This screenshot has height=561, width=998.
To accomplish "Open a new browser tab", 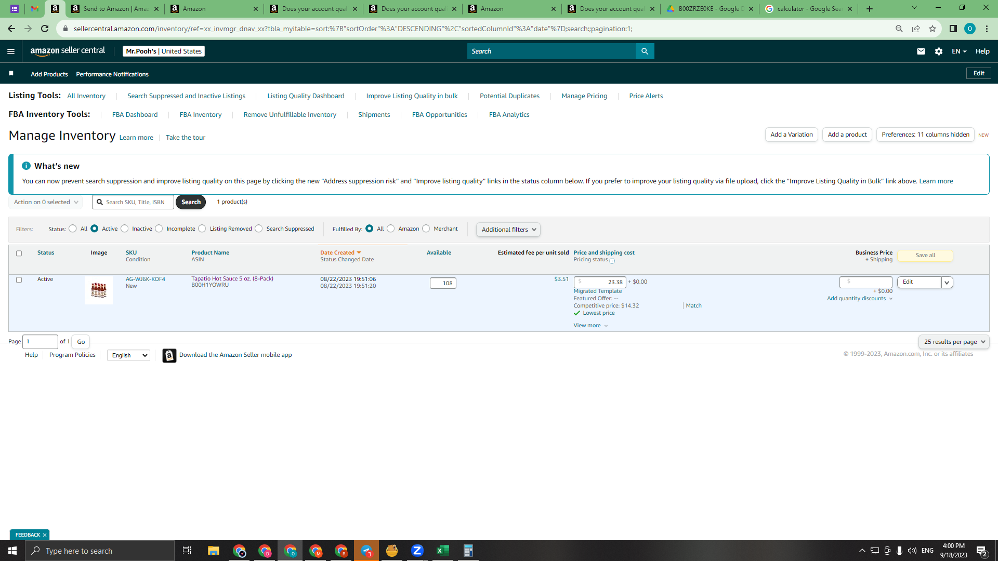I will click(870, 9).
